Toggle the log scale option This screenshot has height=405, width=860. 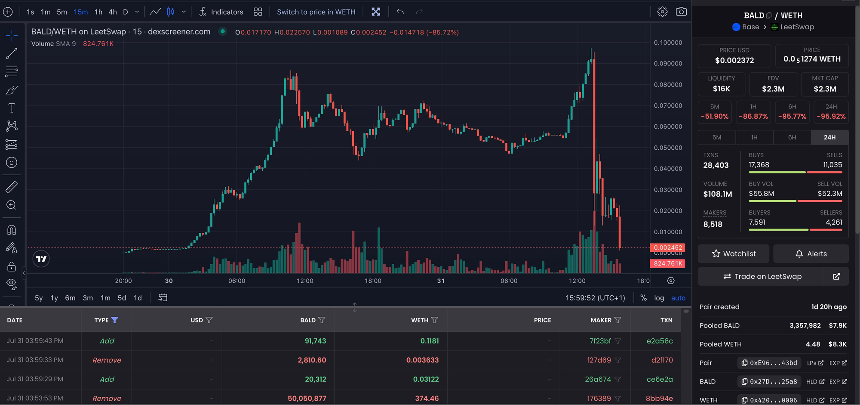[659, 298]
